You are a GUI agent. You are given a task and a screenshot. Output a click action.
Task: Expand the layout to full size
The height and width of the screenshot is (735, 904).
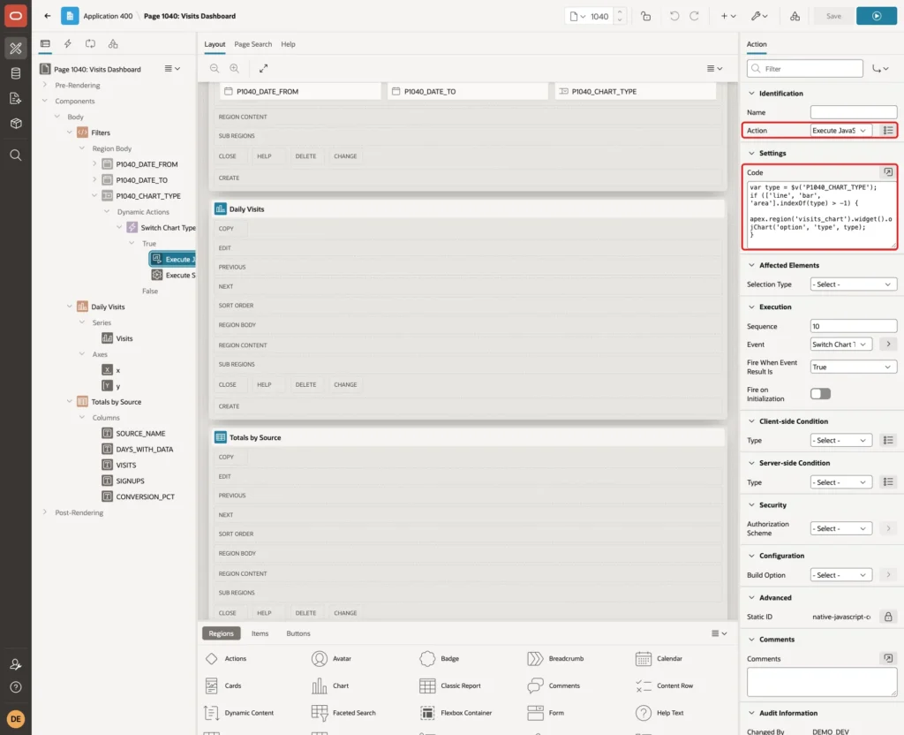point(263,68)
